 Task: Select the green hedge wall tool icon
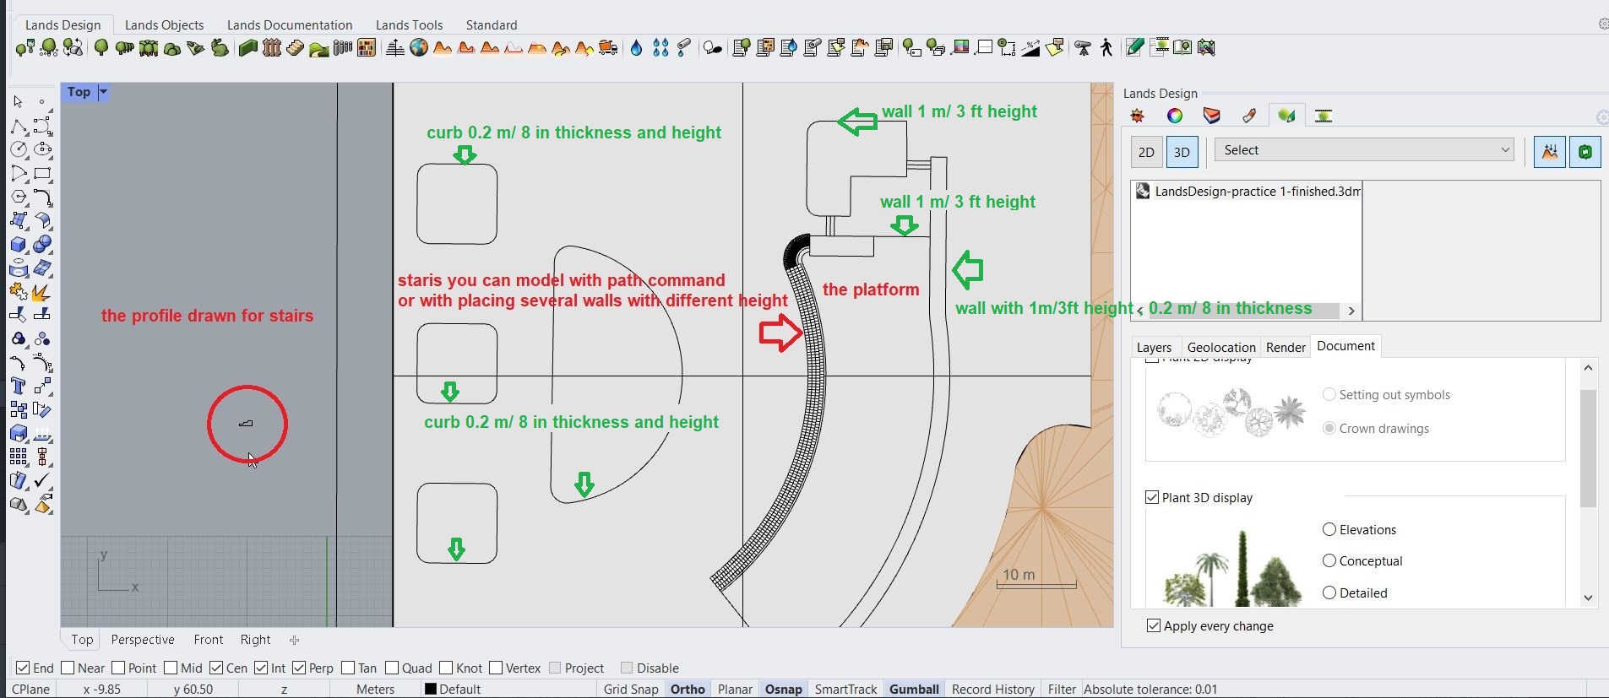(247, 47)
